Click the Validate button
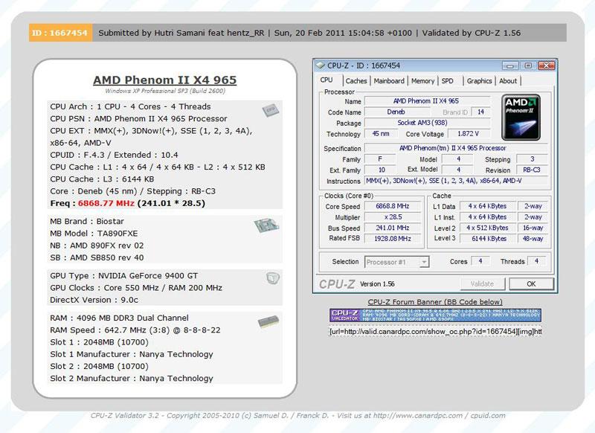This screenshot has height=433, width=595. [x=482, y=284]
